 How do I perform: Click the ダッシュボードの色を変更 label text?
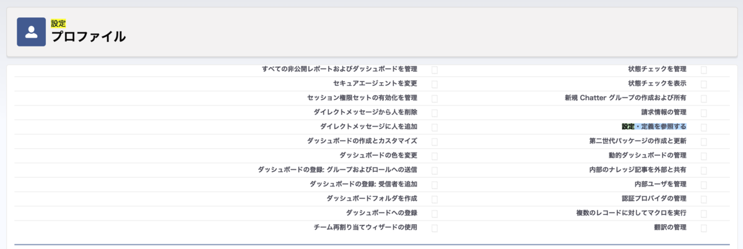coord(378,155)
